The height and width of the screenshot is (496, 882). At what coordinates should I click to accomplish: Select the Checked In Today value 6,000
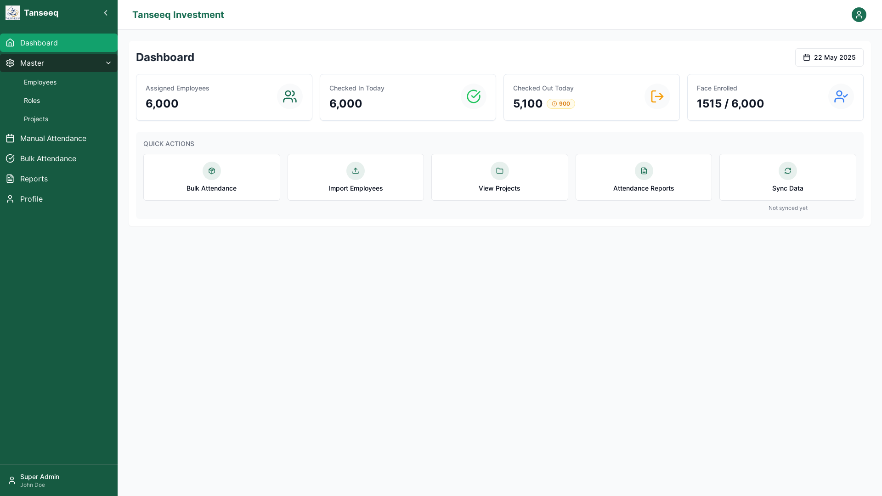pos(346,104)
